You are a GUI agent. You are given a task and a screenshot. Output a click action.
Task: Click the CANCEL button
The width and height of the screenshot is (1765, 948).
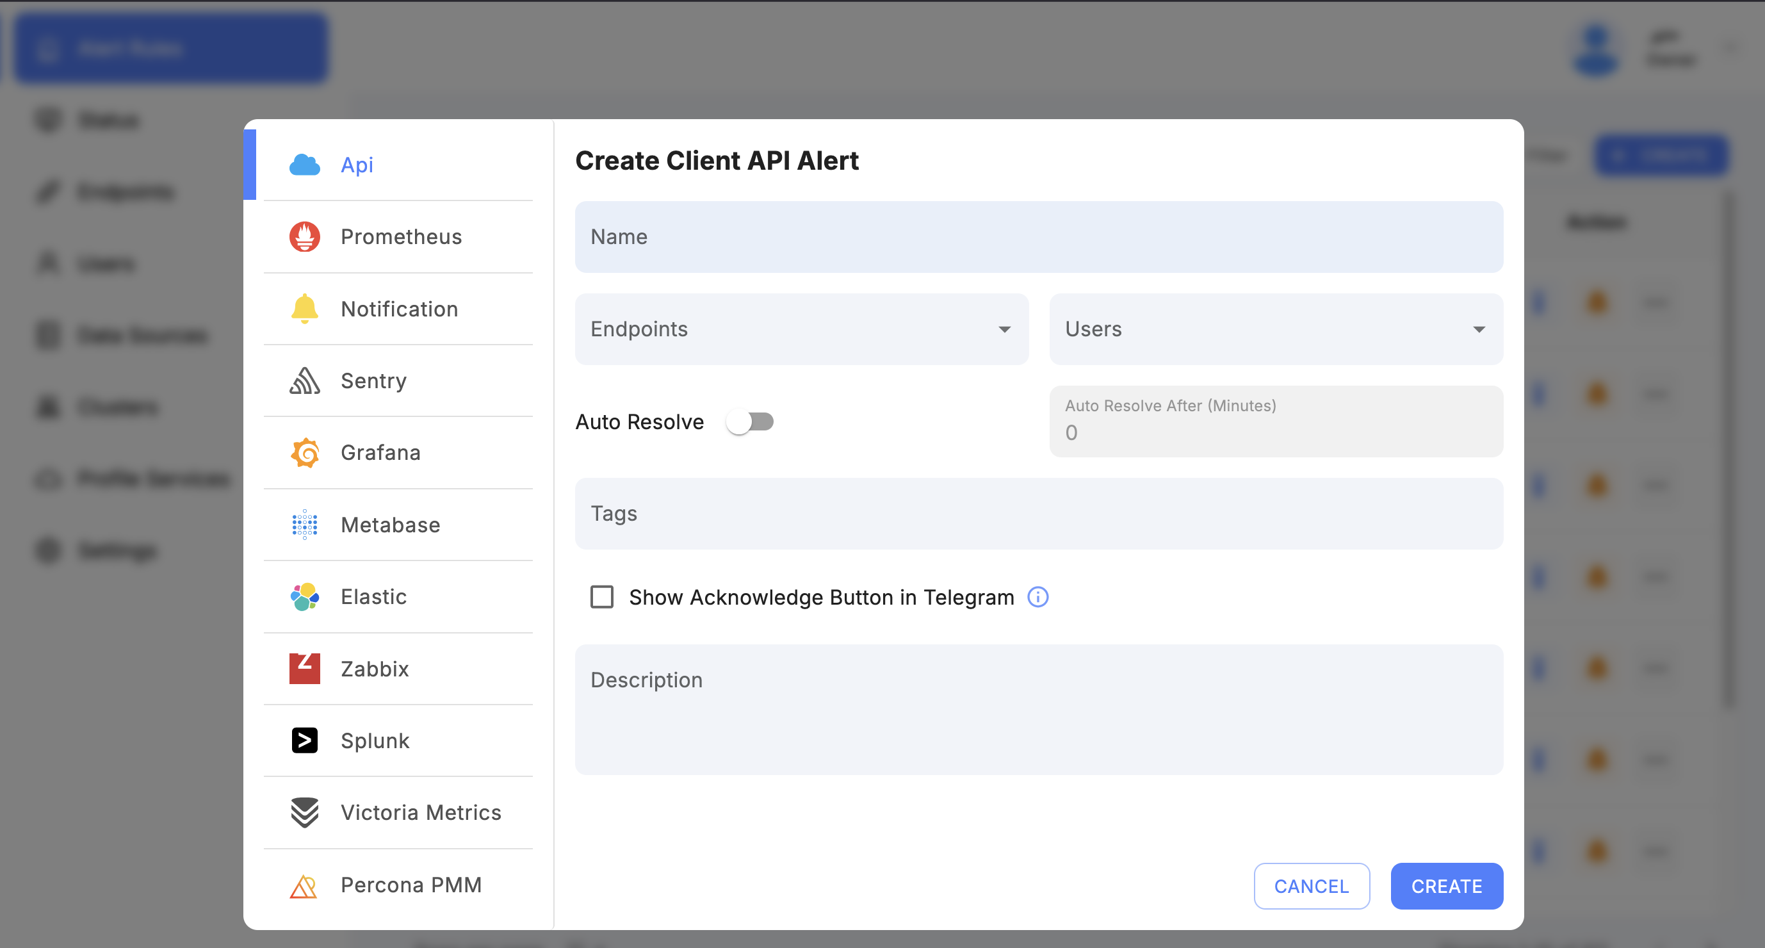tap(1312, 887)
